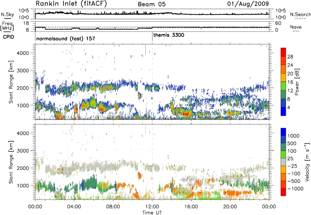
Task: Click the '20:00' time axis tick label
Action: point(230,207)
